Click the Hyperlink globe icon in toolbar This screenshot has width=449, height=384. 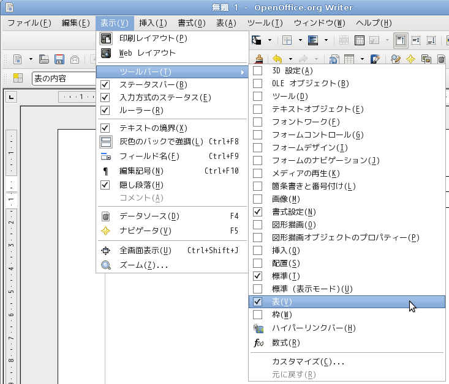click(334, 59)
